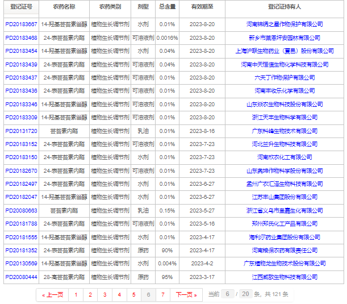Open holder 河南欣农化工有限公司

pos(285,157)
